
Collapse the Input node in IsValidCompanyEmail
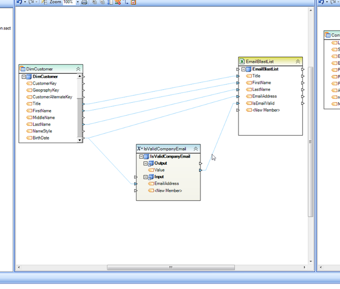coord(145,177)
